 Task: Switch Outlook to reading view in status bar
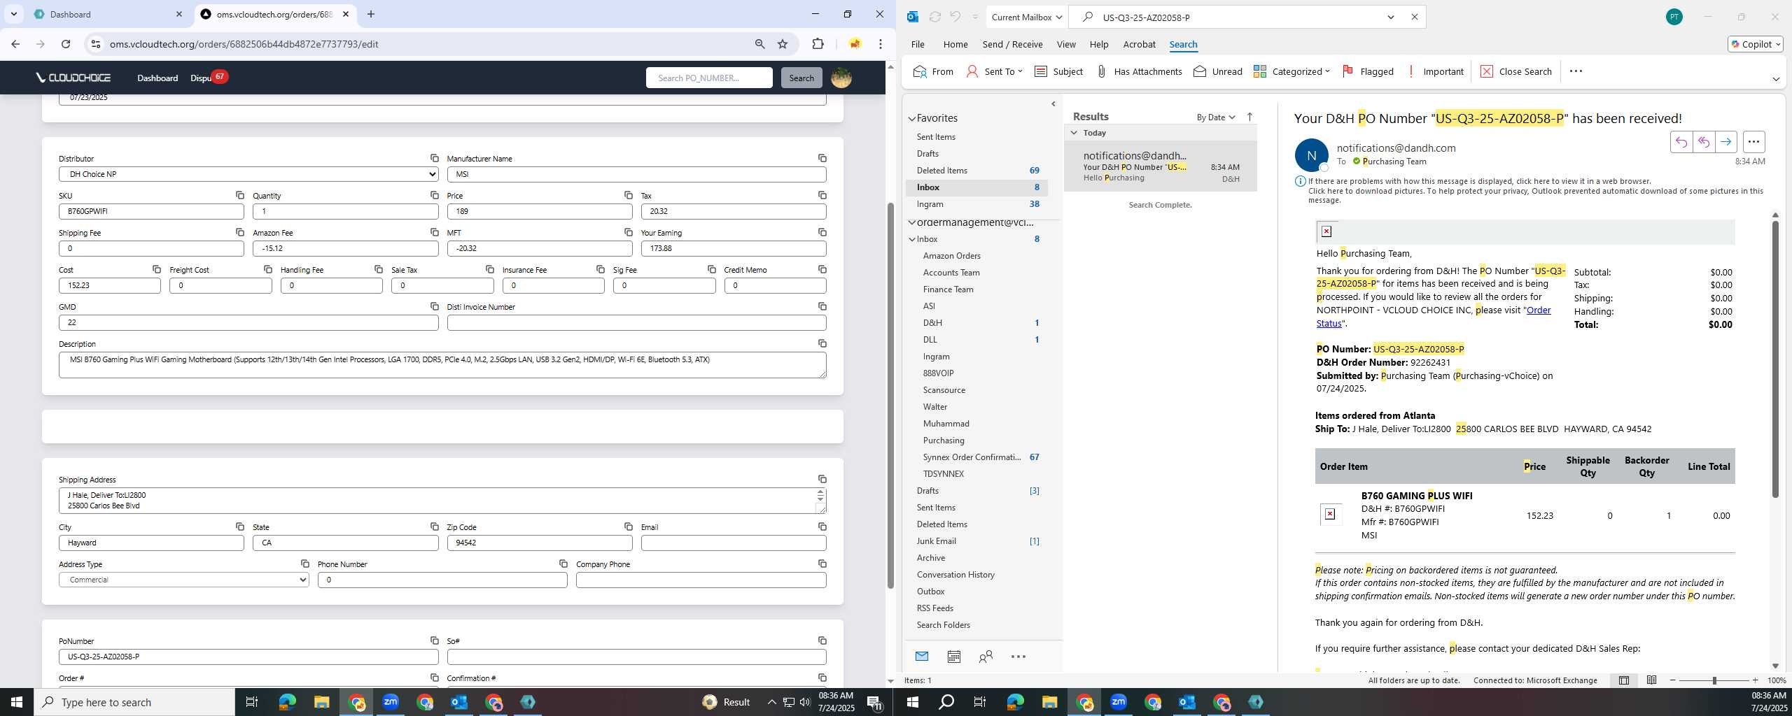pos(1651,680)
